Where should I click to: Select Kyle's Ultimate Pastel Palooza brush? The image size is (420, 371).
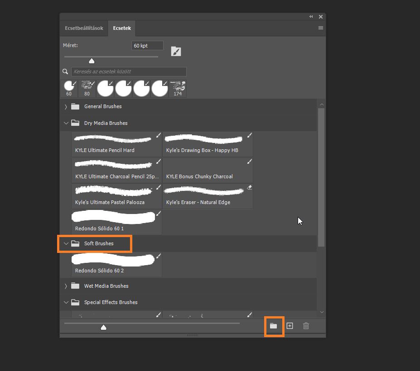(x=117, y=196)
